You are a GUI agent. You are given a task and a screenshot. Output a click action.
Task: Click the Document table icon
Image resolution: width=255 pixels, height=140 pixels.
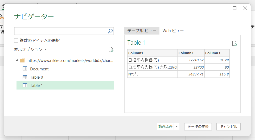click(x=25, y=69)
